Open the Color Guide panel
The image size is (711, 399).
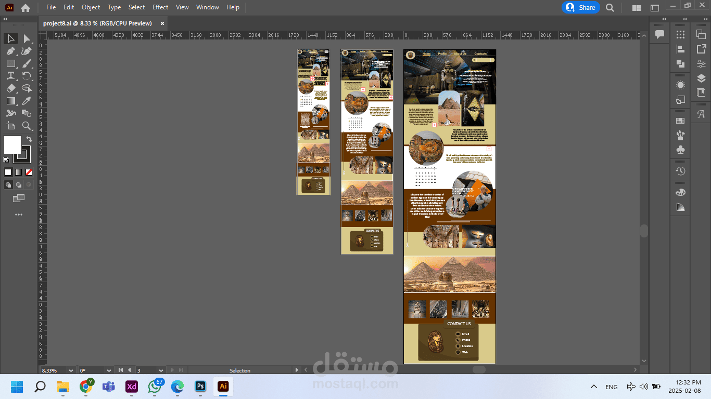(680, 207)
